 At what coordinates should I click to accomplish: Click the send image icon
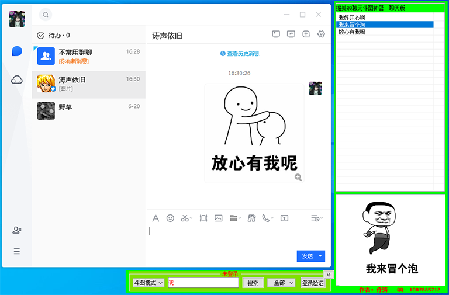[x=219, y=218]
